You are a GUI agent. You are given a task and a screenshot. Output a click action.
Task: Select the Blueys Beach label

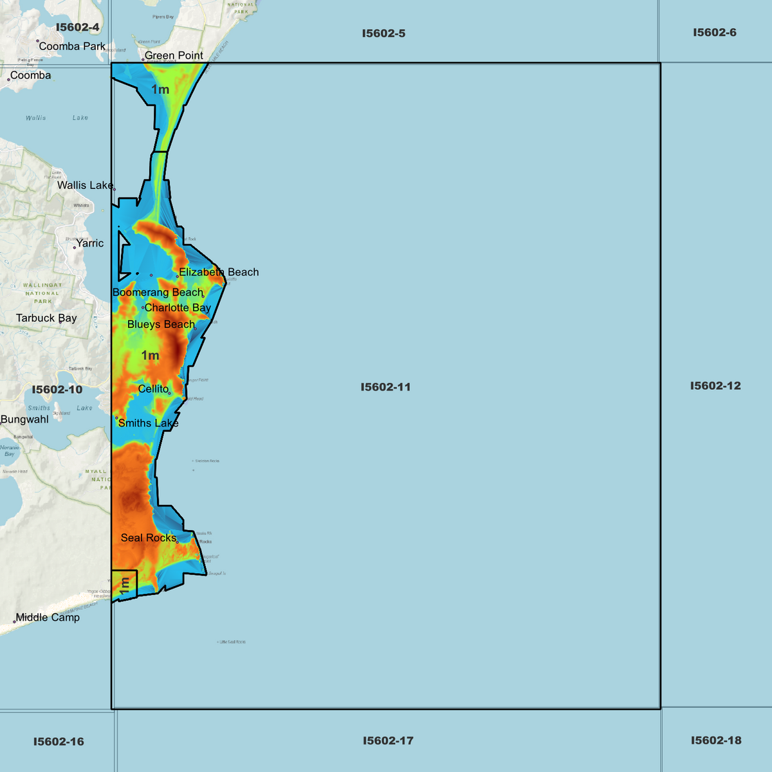(161, 324)
